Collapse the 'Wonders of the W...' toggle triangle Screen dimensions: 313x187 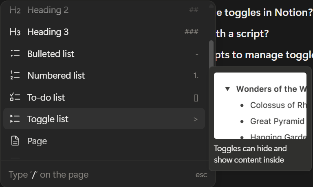tap(228, 89)
